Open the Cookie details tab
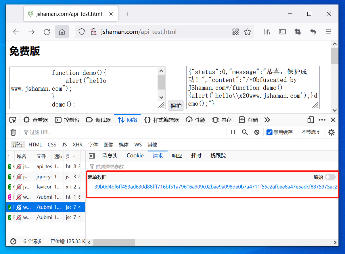 (x=135, y=156)
